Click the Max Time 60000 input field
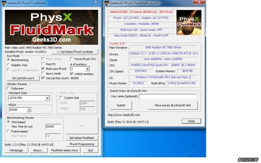Image resolution: width=261 pixels, height=163 pixels. click(x=53, y=126)
